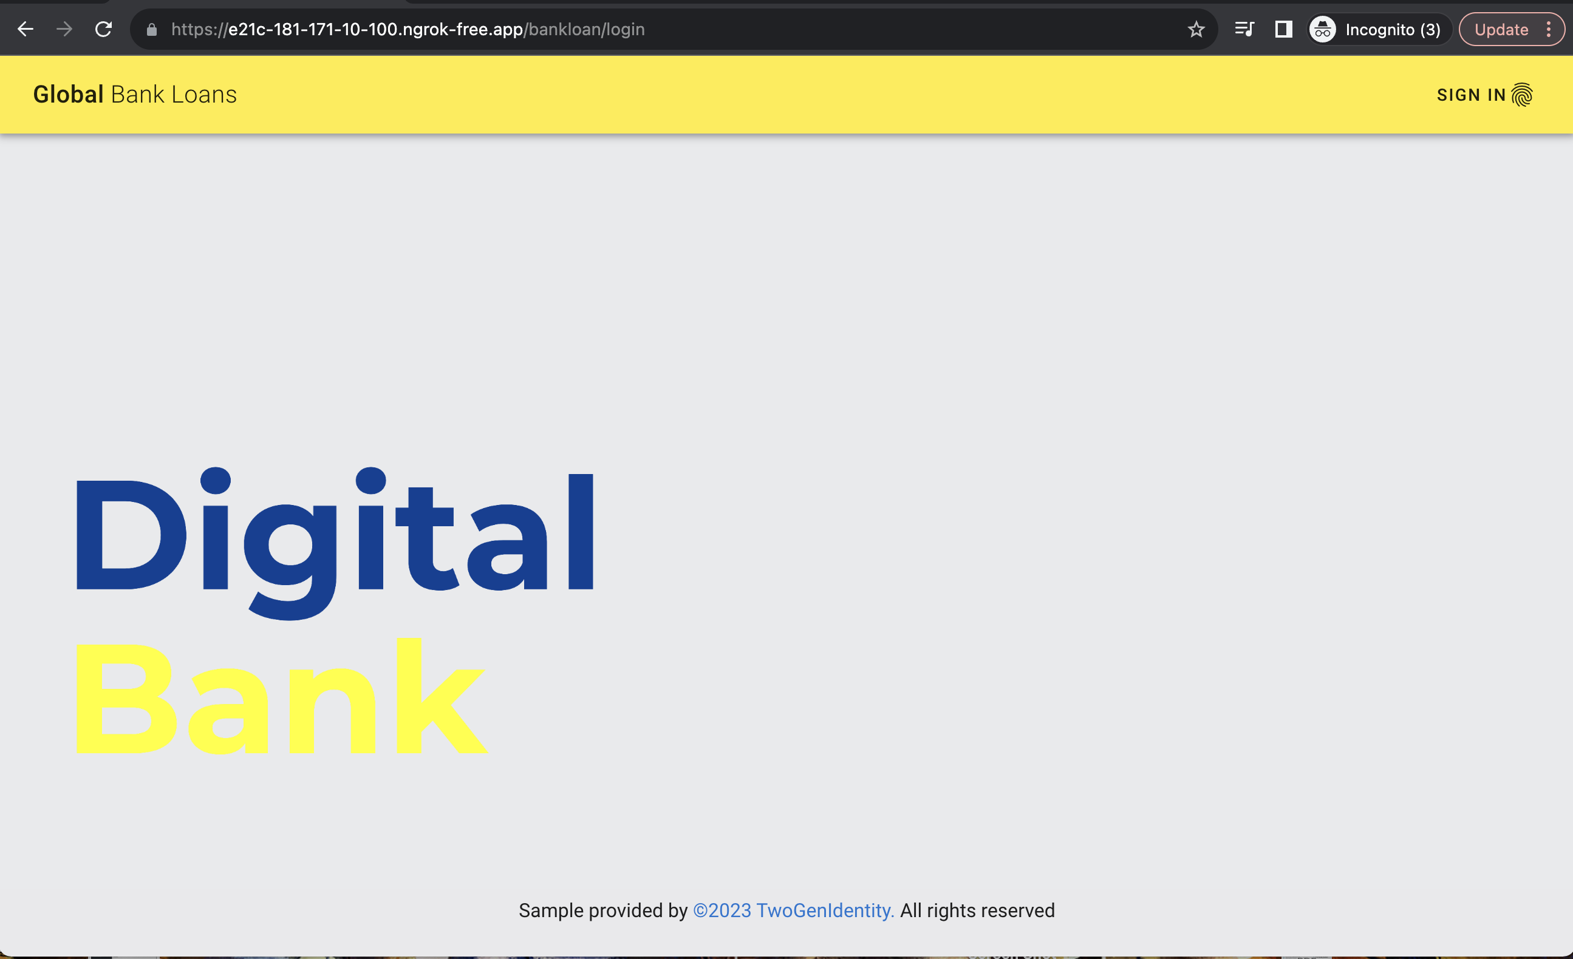Click the All rights reserved footer text
Image resolution: width=1573 pixels, height=959 pixels.
977,910
